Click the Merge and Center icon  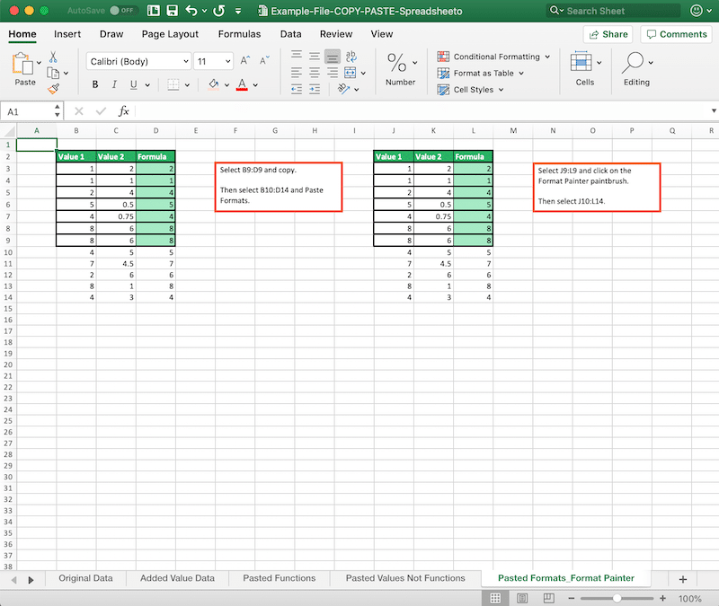[x=351, y=73]
